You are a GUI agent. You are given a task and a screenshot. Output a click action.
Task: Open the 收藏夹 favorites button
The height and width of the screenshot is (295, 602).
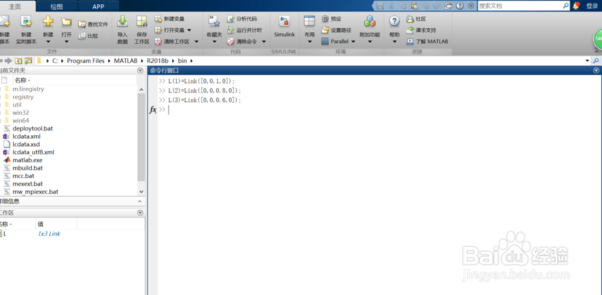pyautogui.click(x=214, y=30)
